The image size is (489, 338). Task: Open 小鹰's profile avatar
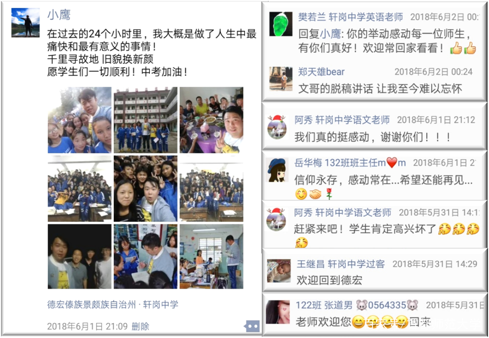[x=25, y=23]
